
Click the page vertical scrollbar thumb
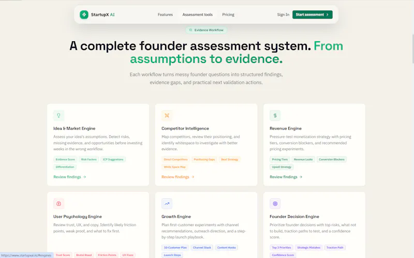[x=412, y=49]
